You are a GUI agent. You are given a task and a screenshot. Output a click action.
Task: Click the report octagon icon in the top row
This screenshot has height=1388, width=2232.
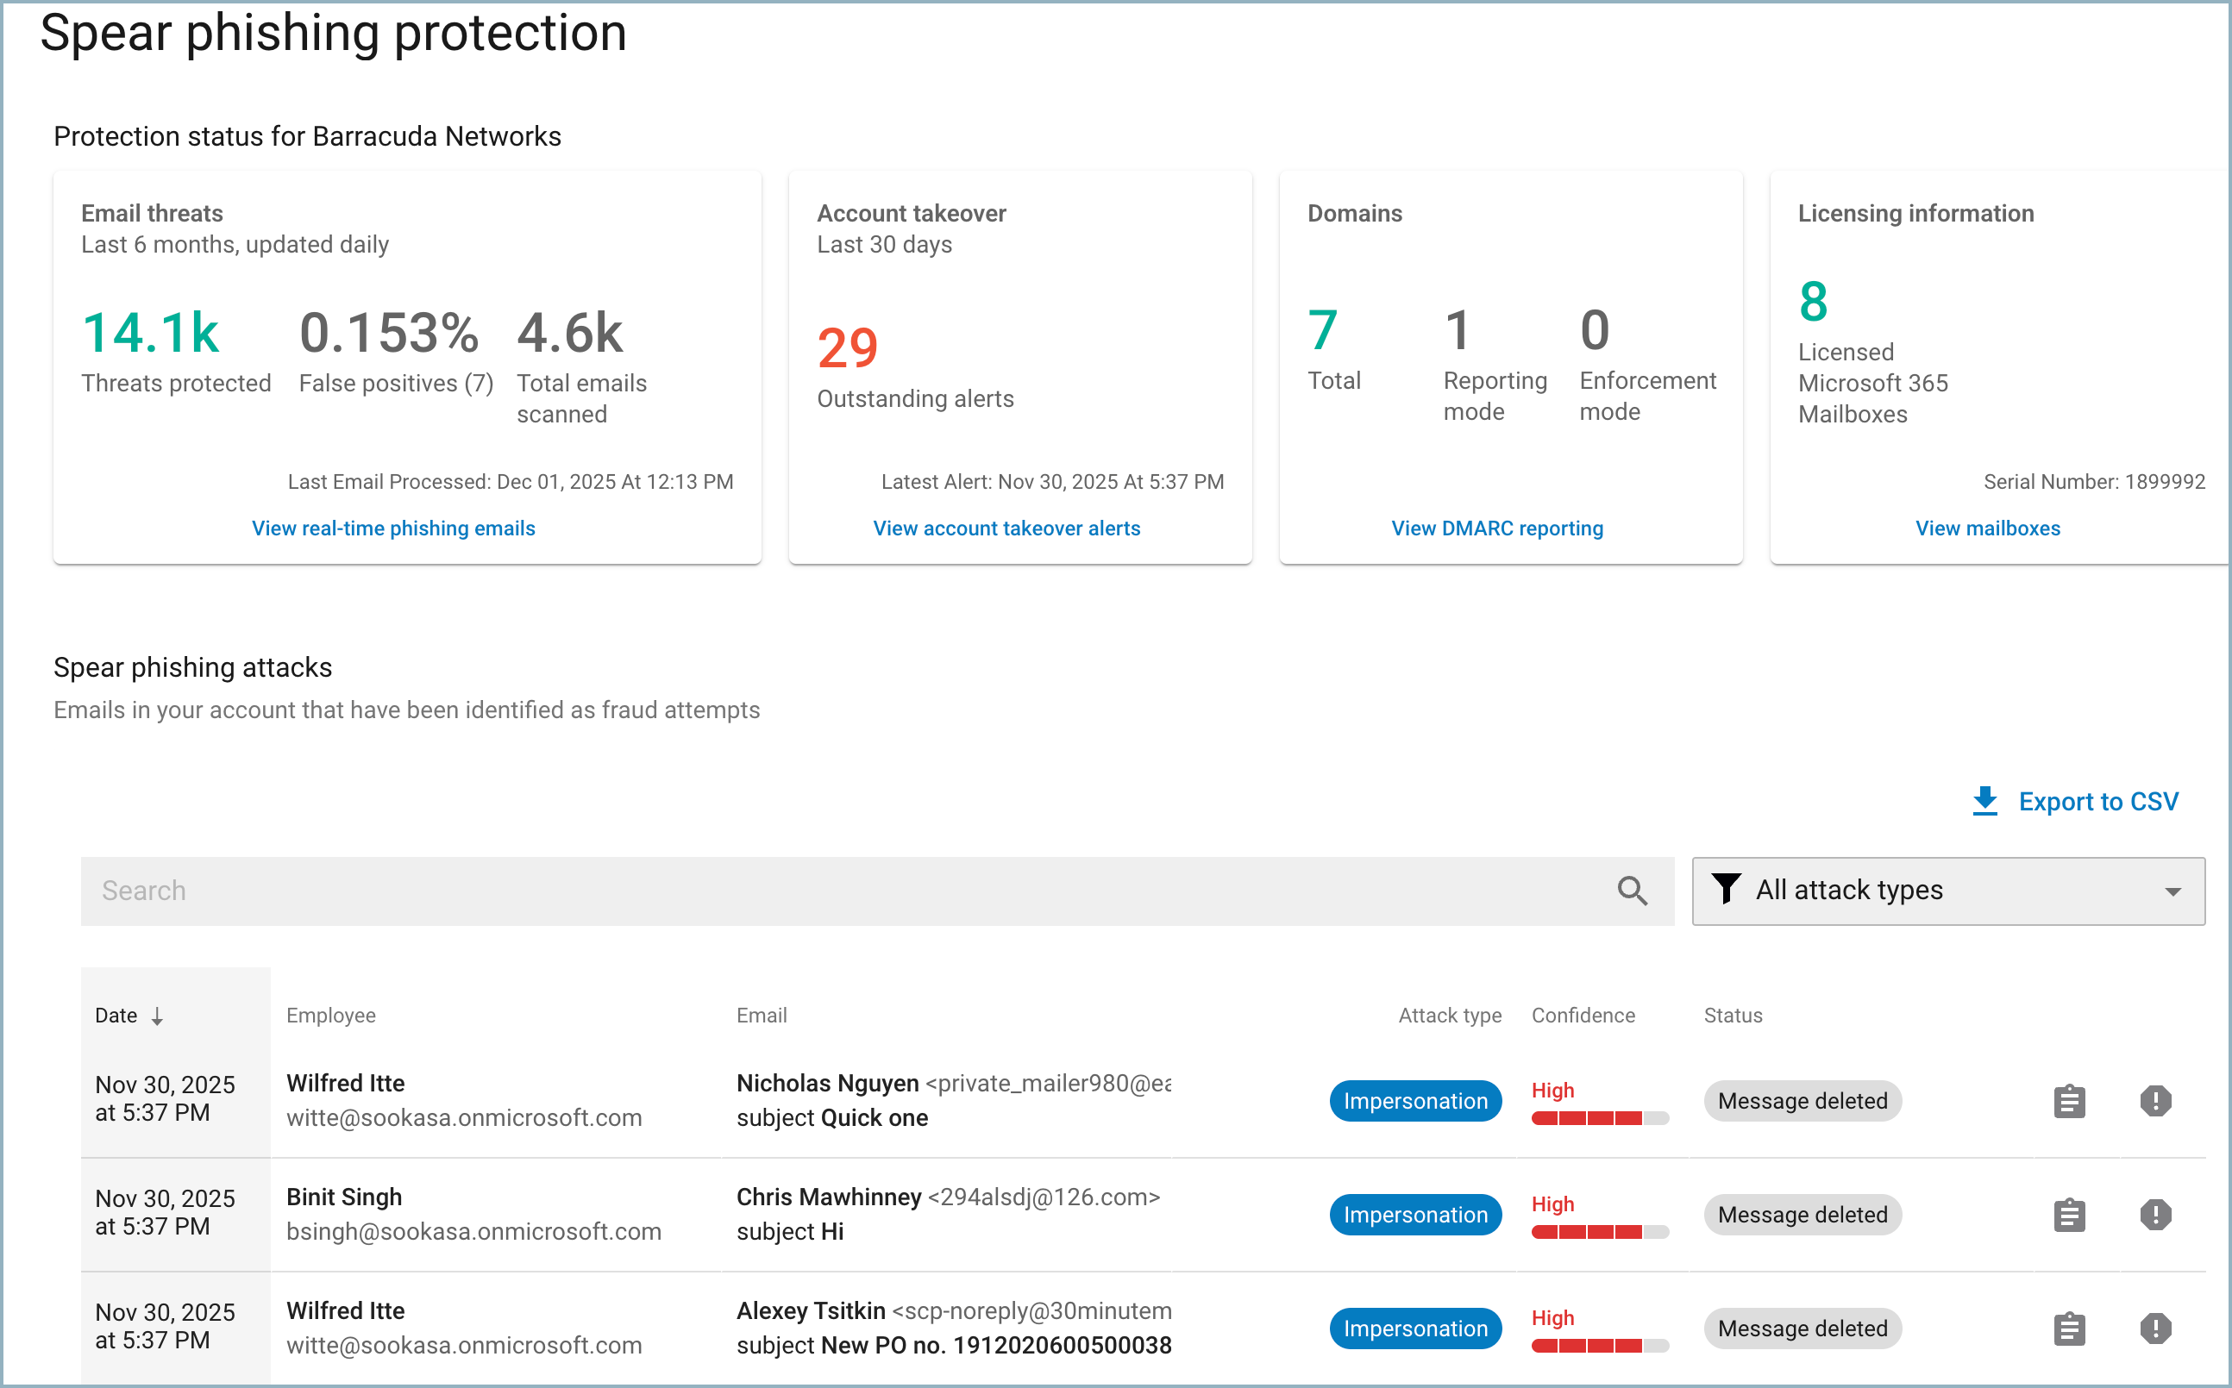click(x=2155, y=1101)
